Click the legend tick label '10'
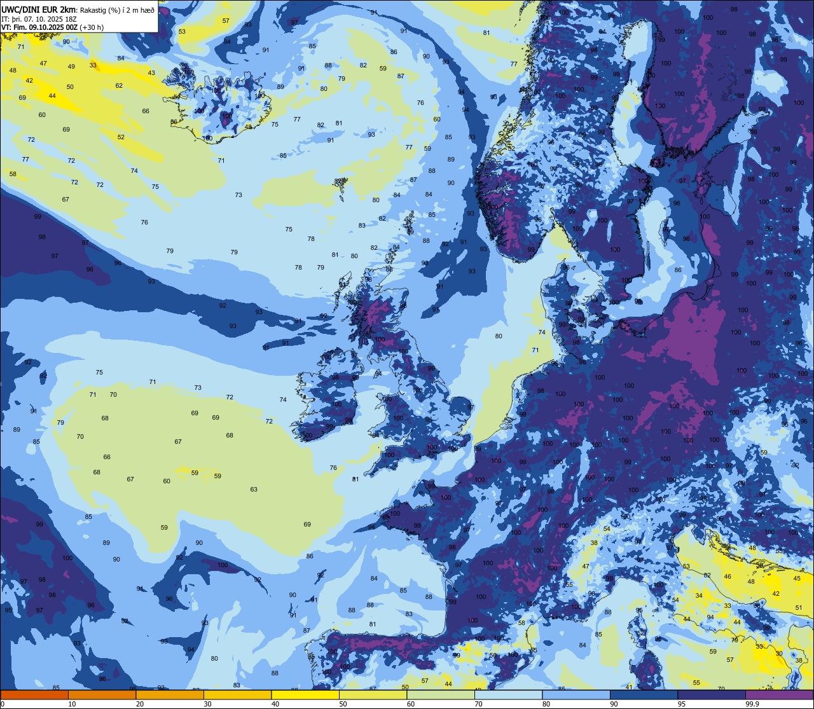 72,704
